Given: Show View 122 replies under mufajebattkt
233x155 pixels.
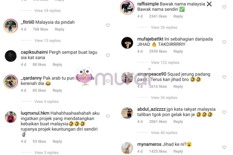Looking at the screenshot, I should pyautogui.click(x=165, y=63).
